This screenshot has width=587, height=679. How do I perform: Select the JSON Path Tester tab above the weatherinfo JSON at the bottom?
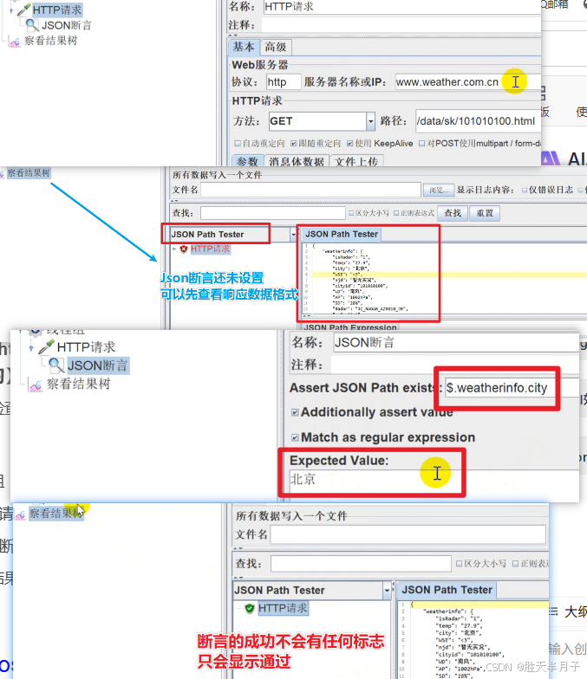(x=447, y=590)
